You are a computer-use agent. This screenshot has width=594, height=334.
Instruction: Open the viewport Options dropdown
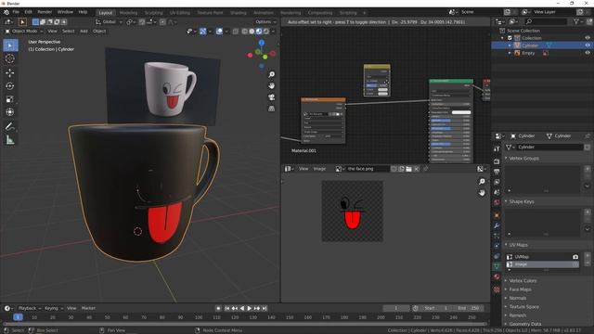tap(265, 22)
